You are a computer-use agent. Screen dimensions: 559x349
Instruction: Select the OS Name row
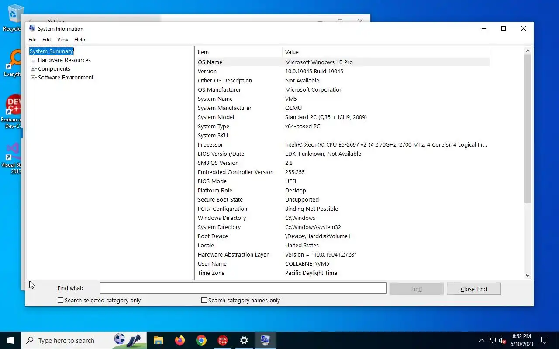342,62
